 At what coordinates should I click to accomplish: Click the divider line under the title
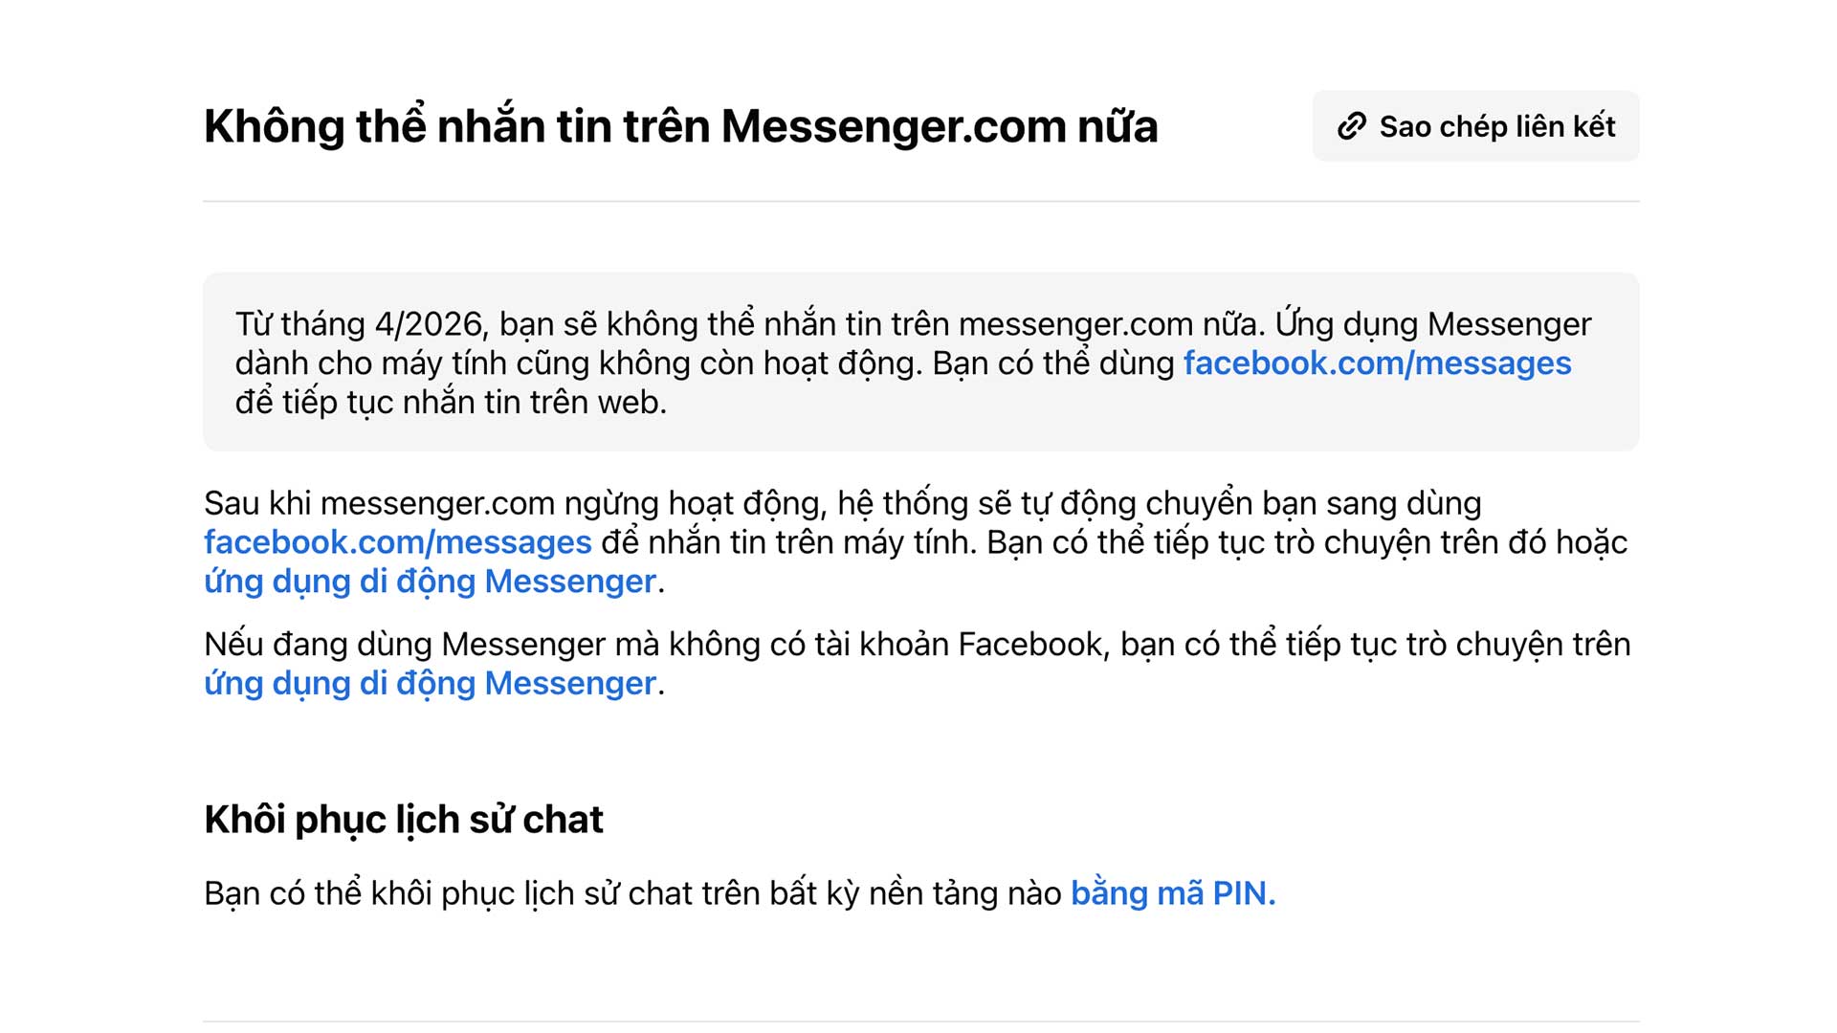click(920, 202)
